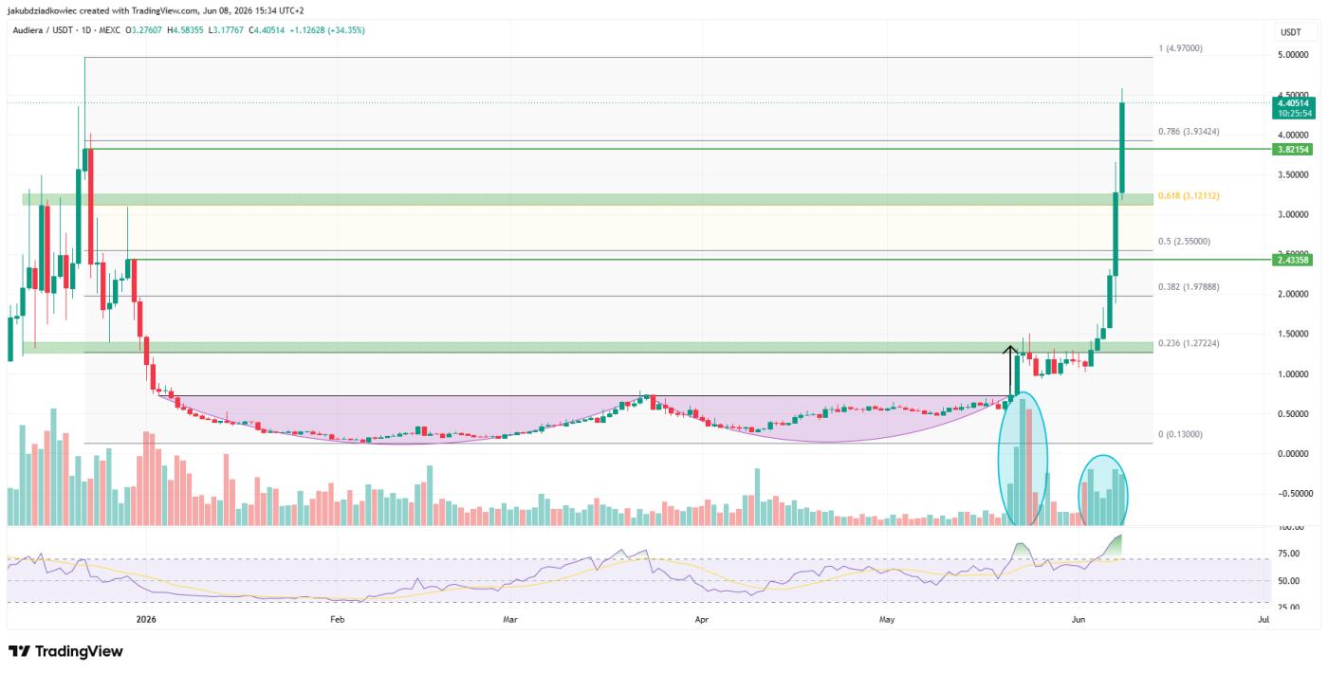
Task: Click the 0.5 (2.55000) Fibonacci level label
Action: tap(1185, 242)
